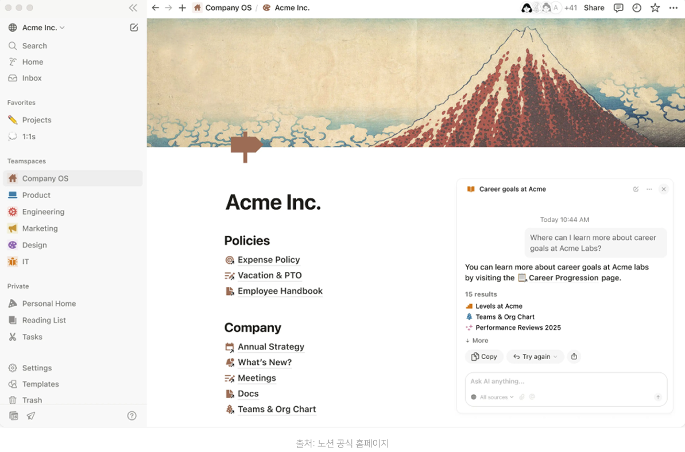685x452 pixels.
Task: Create a new page with compose icon
Action: [134, 28]
